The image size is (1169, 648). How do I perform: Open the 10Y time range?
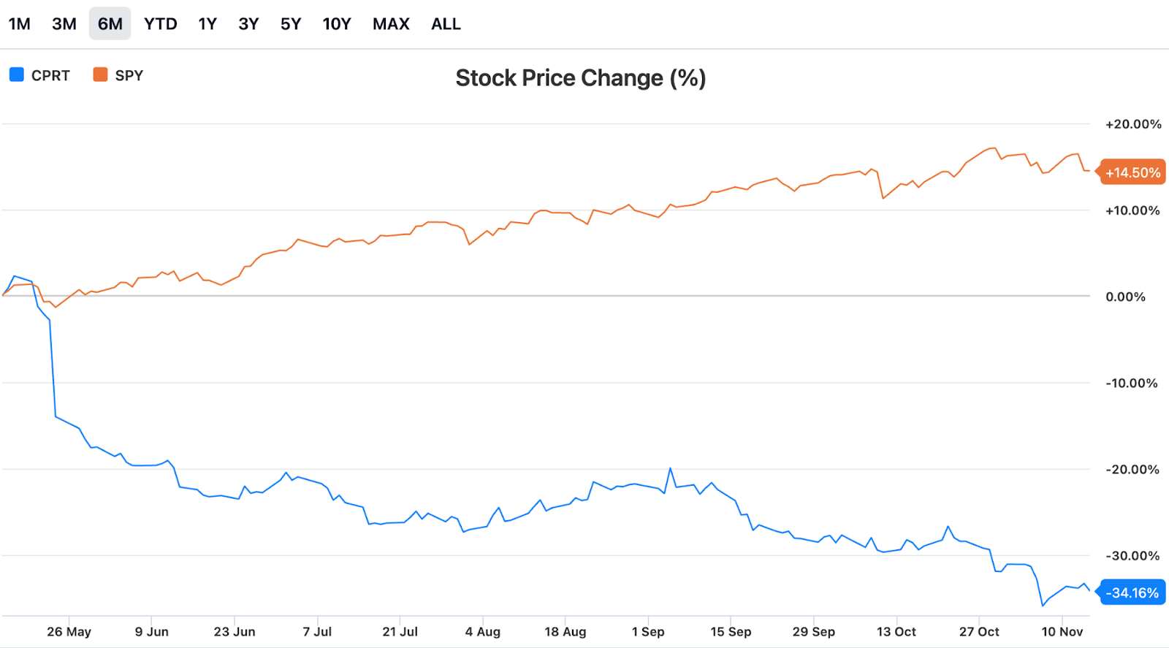point(337,24)
